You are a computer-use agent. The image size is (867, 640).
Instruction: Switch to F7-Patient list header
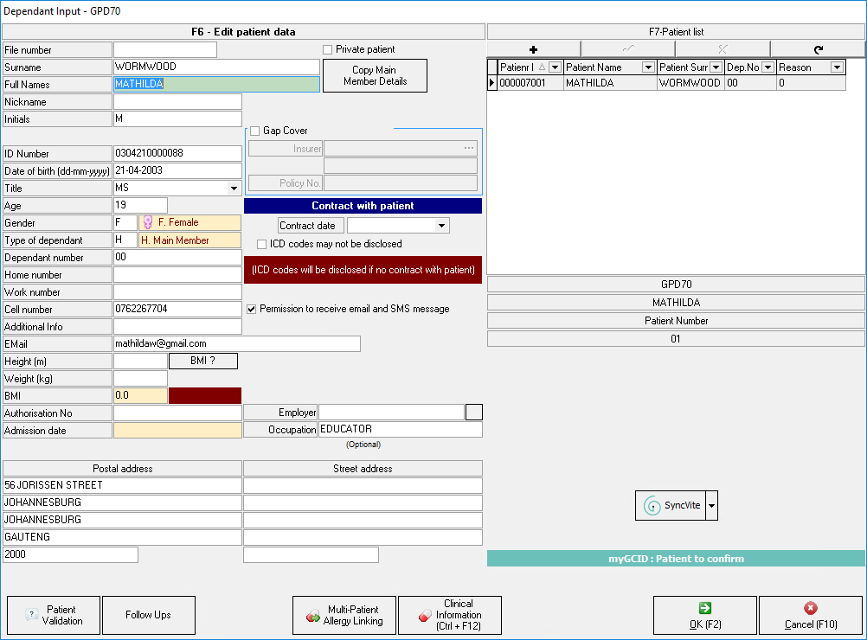[676, 32]
